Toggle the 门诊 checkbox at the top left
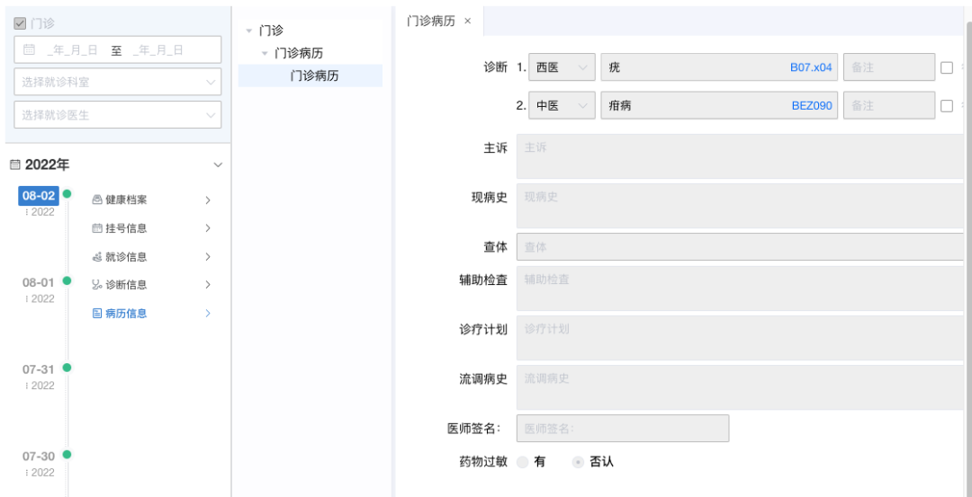This screenshot has height=497, width=972. 20,23
